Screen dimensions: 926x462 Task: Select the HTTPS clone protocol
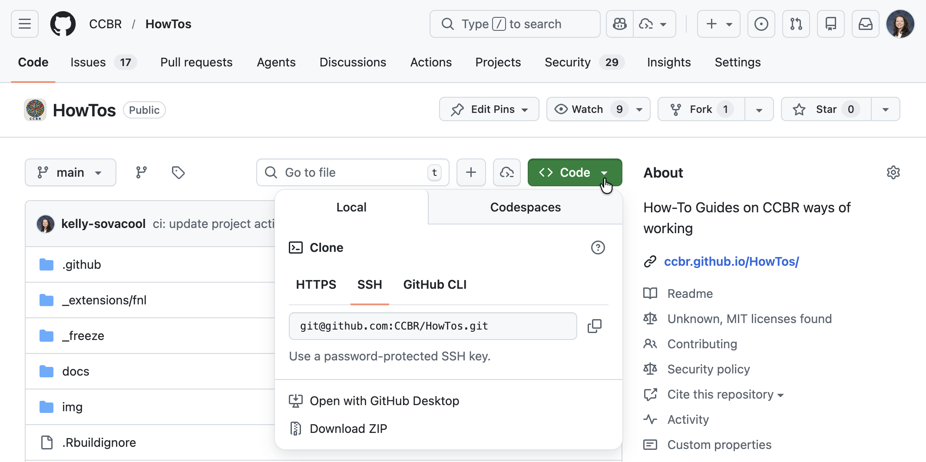(316, 284)
